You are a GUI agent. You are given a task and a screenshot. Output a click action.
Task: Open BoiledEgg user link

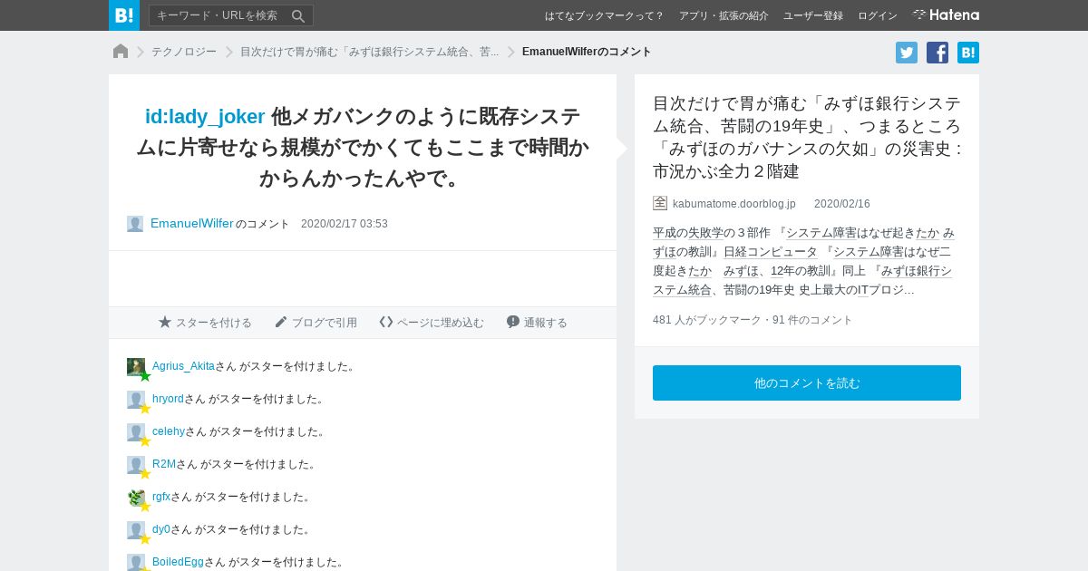click(x=178, y=562)
